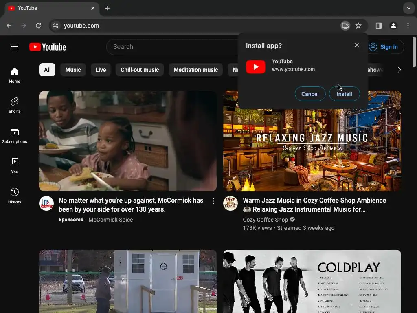Open the Chrome three-dot menu
The height and width of the screenshot is (313, 417).
point(408,26)
